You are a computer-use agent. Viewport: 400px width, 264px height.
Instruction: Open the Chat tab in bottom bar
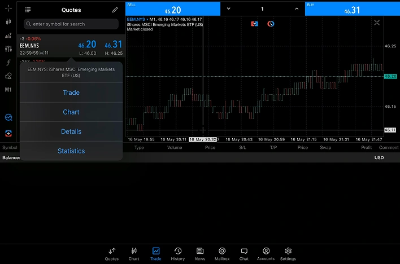click(244, 254)
